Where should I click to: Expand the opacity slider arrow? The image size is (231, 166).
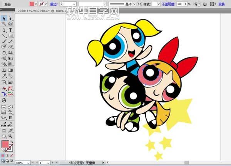tap(185, 4)
